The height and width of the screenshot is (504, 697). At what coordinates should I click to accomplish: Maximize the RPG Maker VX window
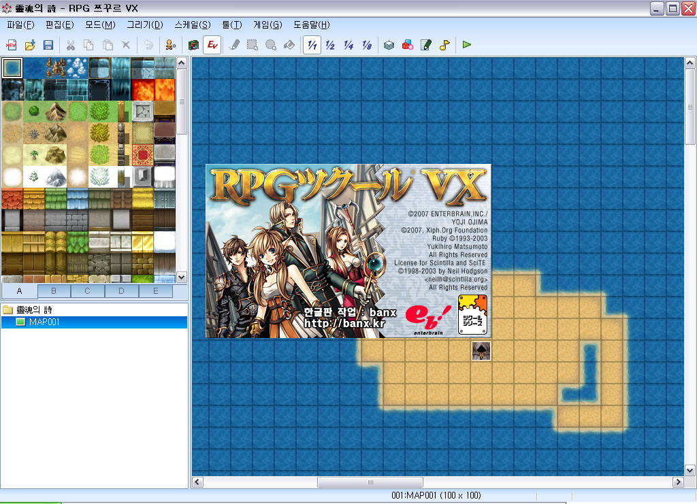[x=673, y=9]
